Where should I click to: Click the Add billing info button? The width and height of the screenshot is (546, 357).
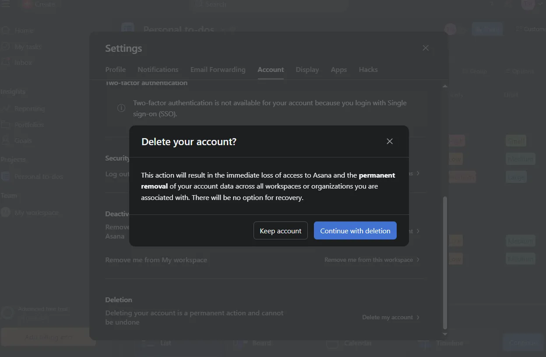click(48, 337)
